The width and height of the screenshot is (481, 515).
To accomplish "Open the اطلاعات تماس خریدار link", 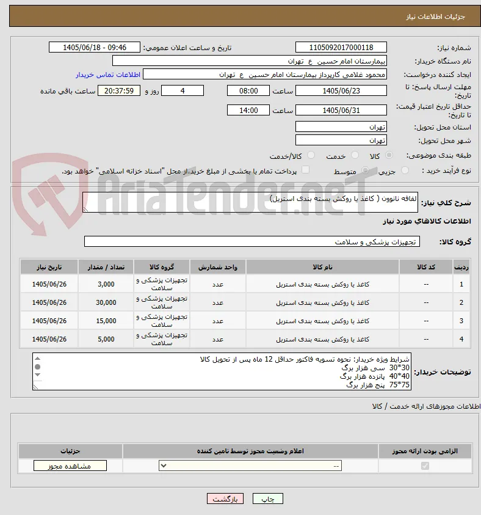I will 108,75.
